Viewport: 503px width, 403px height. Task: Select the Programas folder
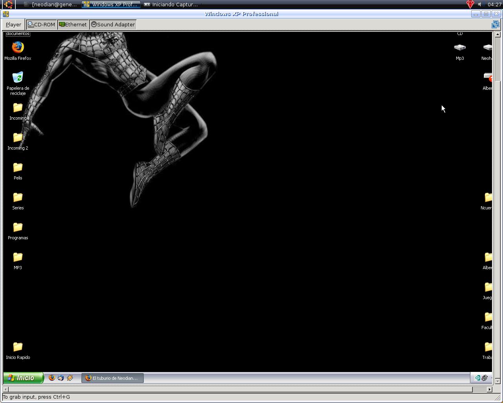(x=18, y=231)
